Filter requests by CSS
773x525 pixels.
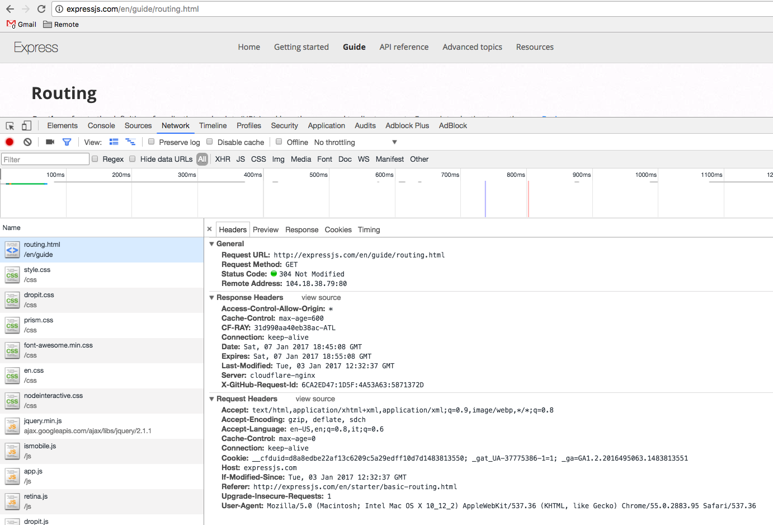[258, 159]
